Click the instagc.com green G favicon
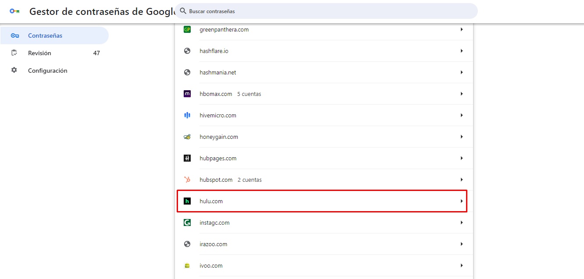 [x=187, y=222]
